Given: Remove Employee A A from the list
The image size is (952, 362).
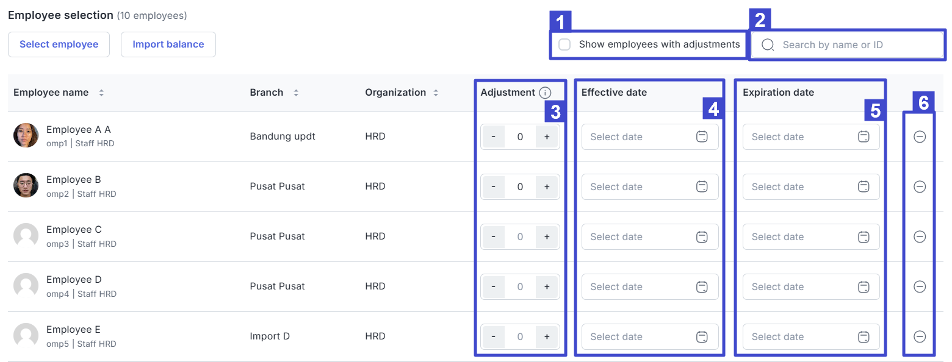Looking at the screenshot, I should pos(920,137).
